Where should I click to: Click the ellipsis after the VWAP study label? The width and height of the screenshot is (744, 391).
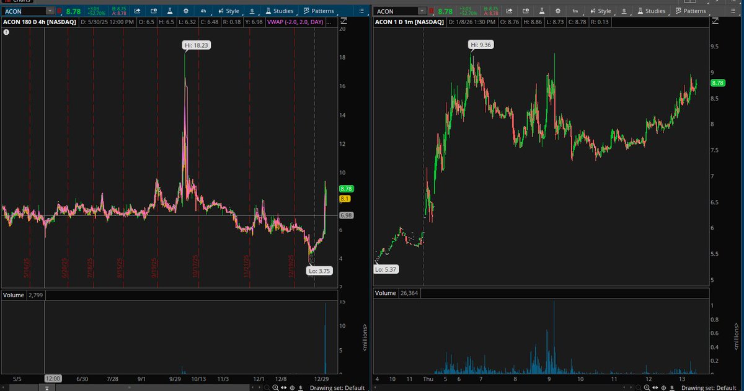click(x=329, y=22)
